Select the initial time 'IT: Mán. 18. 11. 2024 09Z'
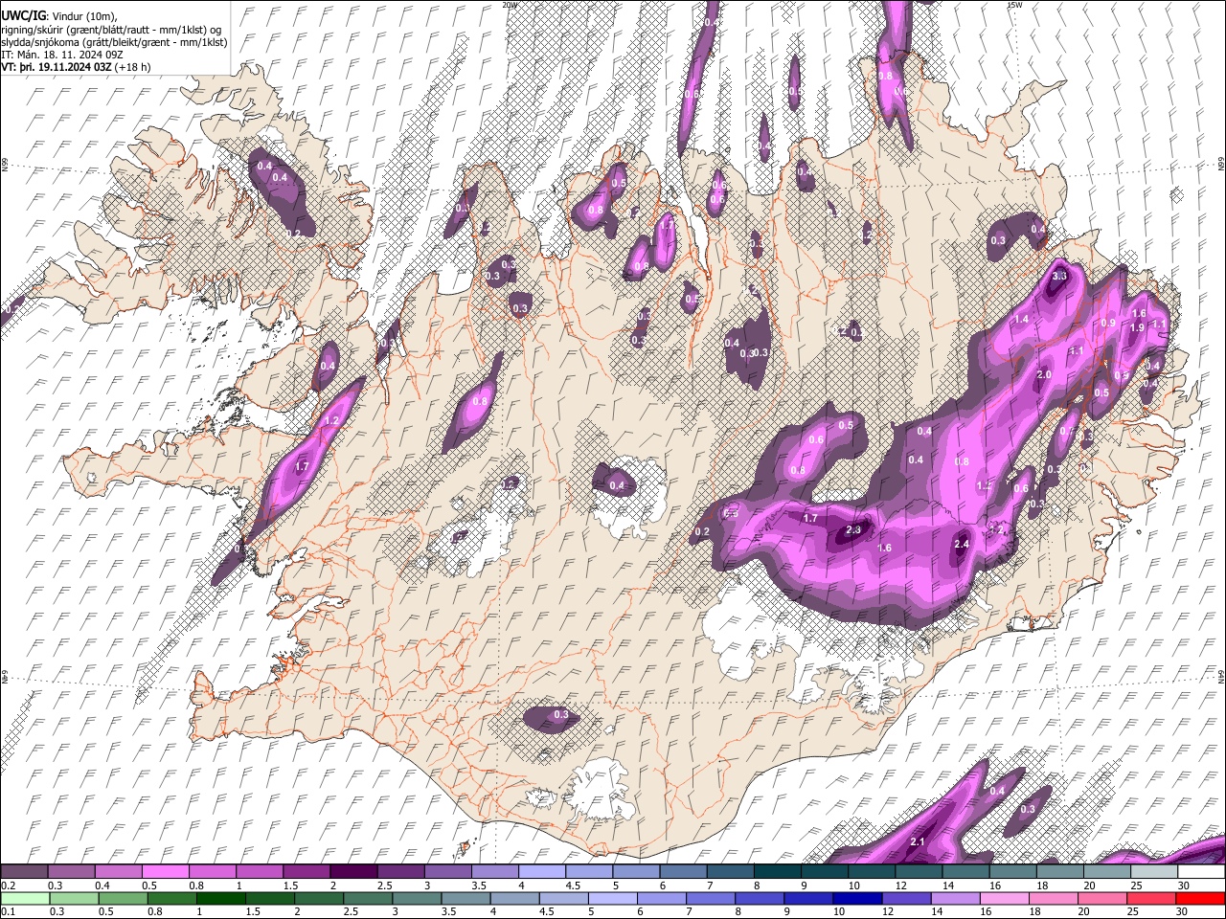 point(62,56)
